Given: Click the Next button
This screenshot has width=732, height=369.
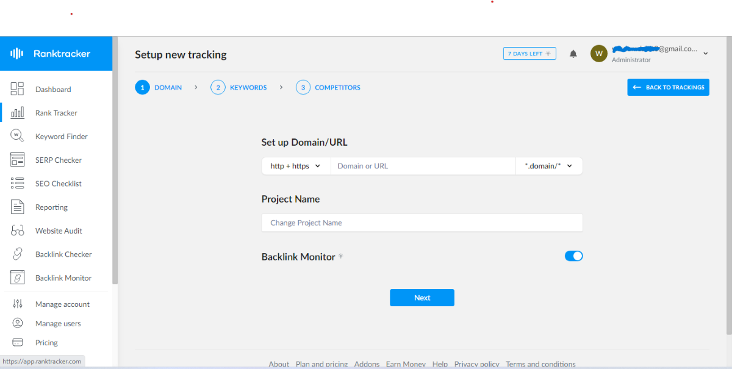Looking at the screenshot, I should (x=422, y=298).
